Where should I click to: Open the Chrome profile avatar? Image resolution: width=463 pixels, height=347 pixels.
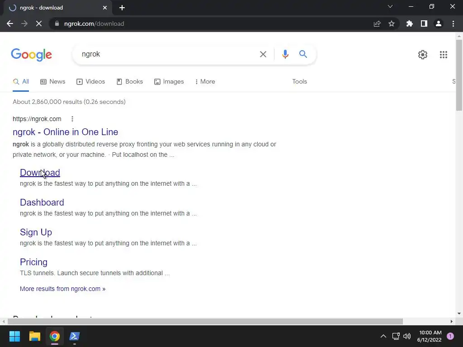point(439,23)
